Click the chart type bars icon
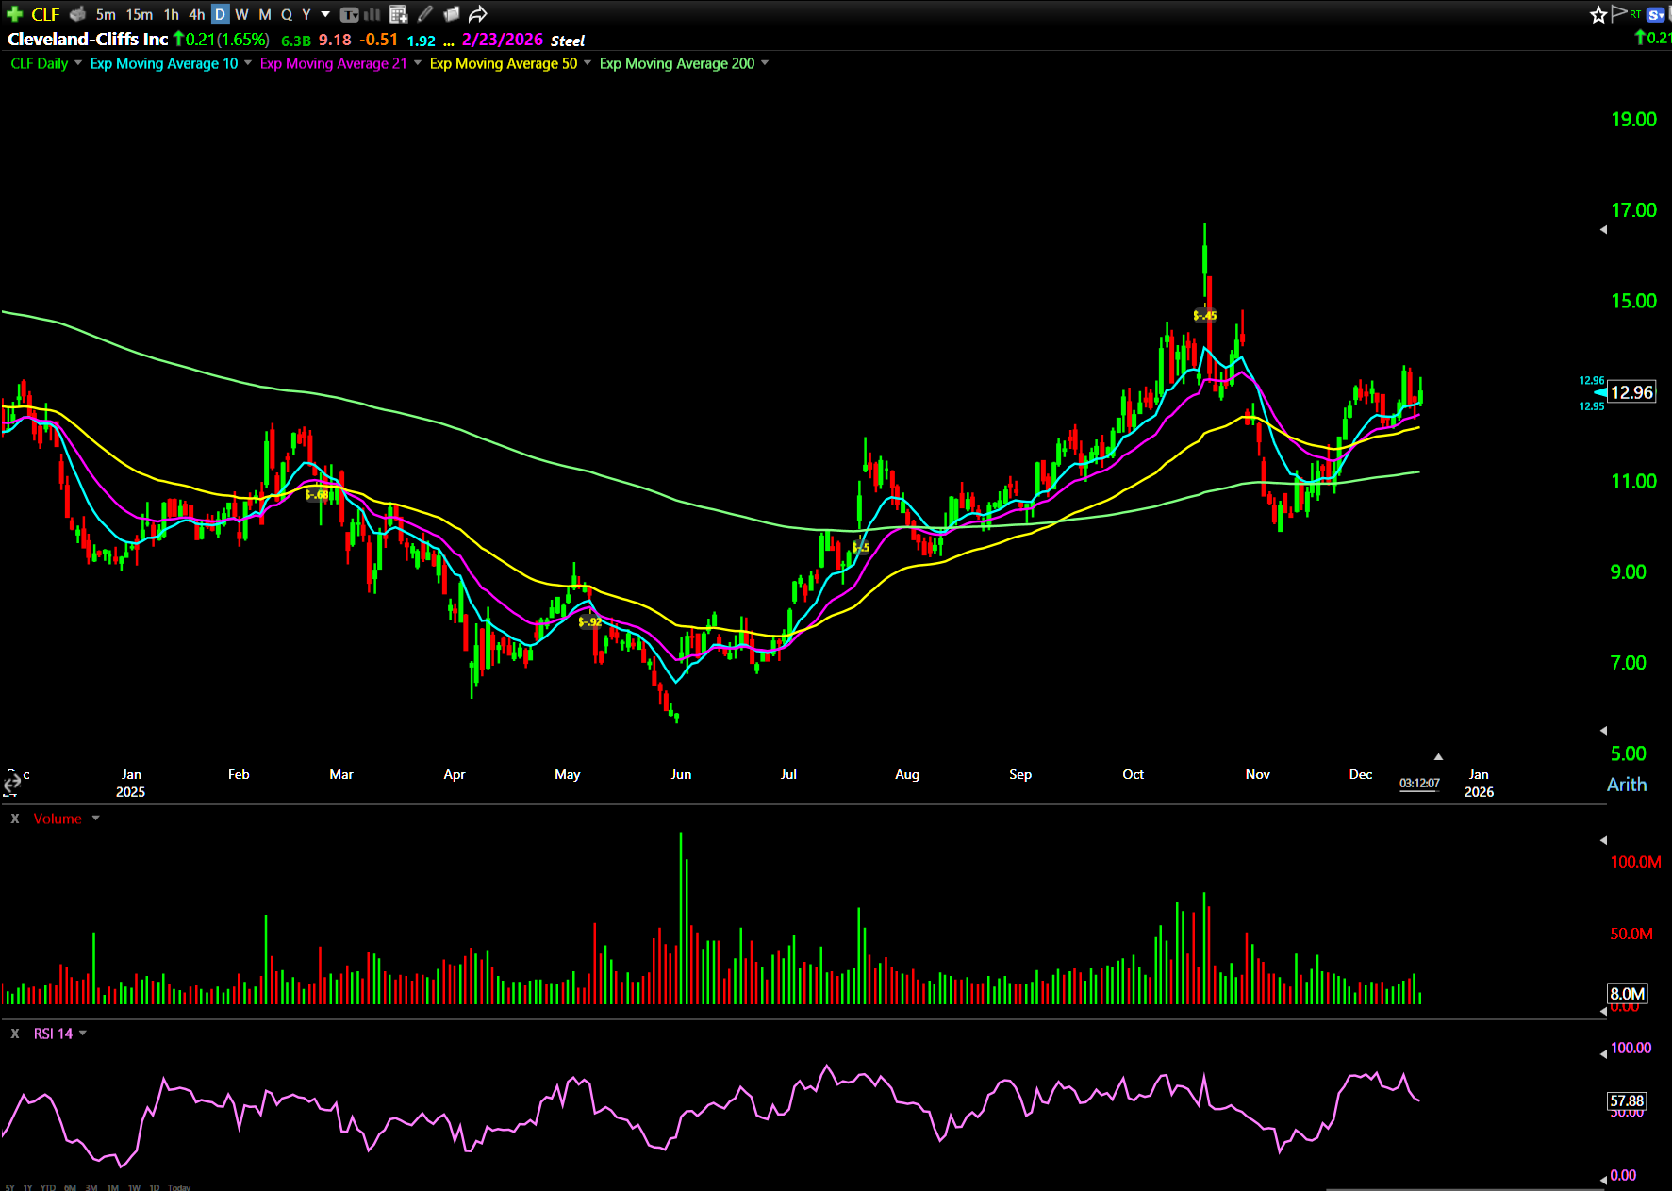The height and width of the screenshot is (1191, 1672). click(372, 14)
